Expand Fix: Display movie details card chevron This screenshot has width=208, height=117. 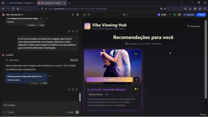pos(41,19)
